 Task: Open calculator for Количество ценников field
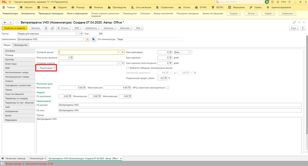(x=72, y=58)
